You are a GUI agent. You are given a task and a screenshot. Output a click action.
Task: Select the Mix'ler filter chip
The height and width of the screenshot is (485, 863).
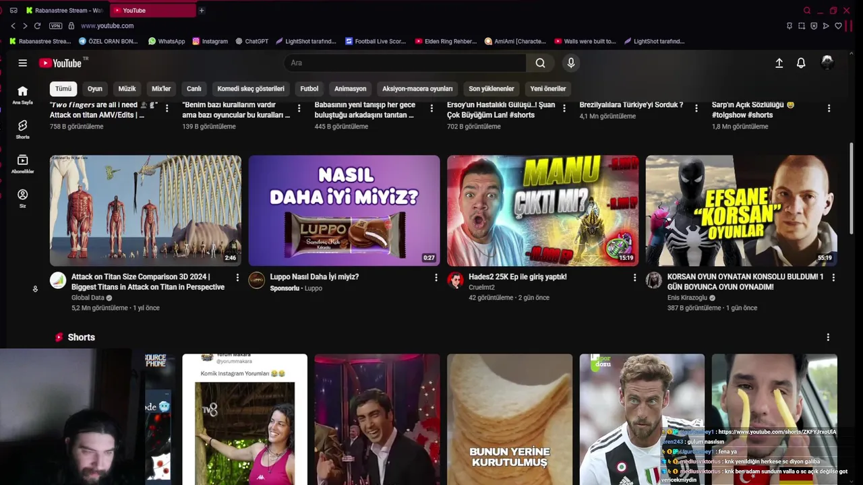tap(161, 88)
